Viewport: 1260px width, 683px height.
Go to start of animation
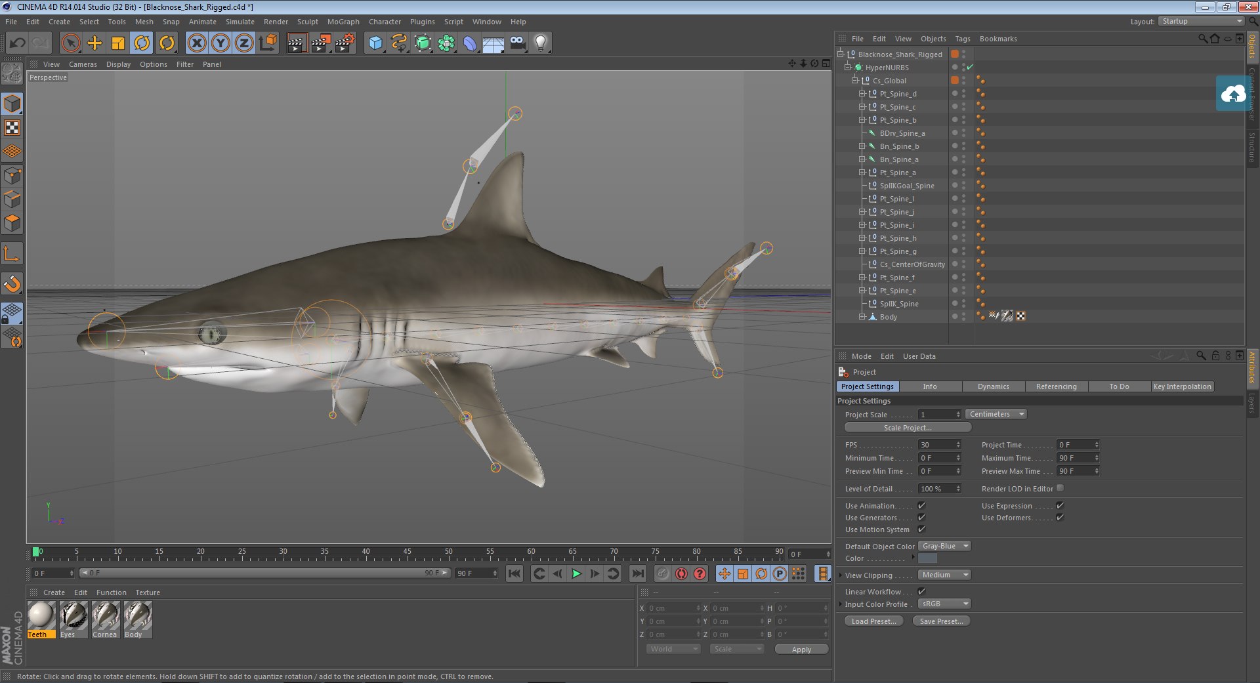click(514, 573)
